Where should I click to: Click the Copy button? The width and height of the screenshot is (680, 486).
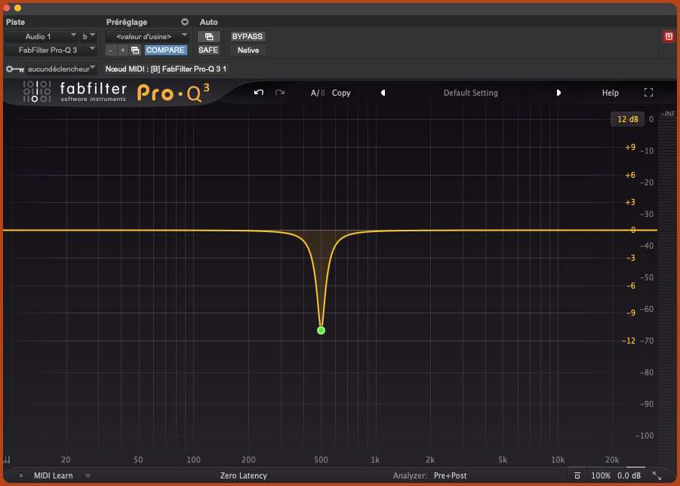(341, 93)
